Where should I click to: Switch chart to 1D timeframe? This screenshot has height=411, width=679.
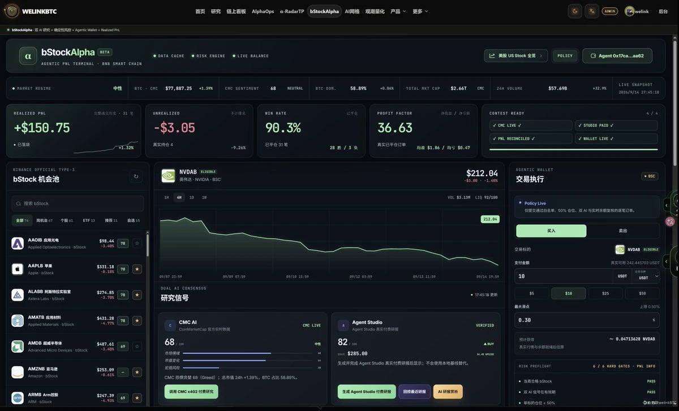(192, 197)
